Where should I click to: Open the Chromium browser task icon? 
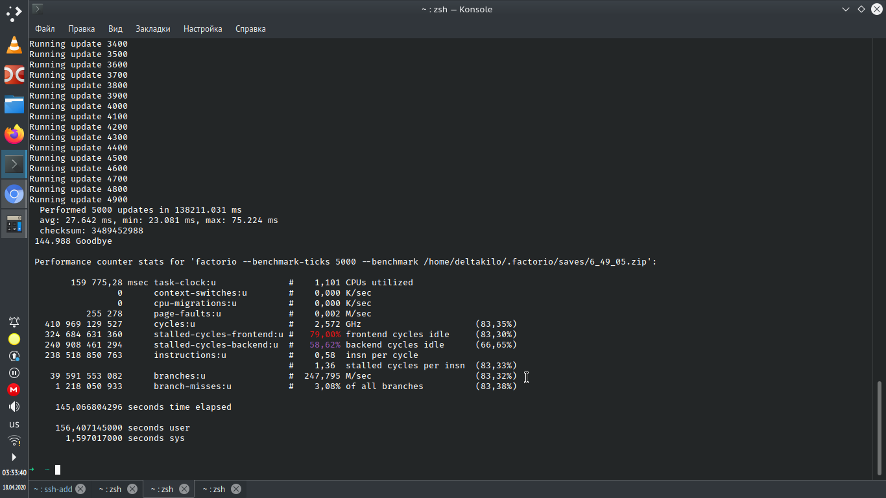(14, 194)
